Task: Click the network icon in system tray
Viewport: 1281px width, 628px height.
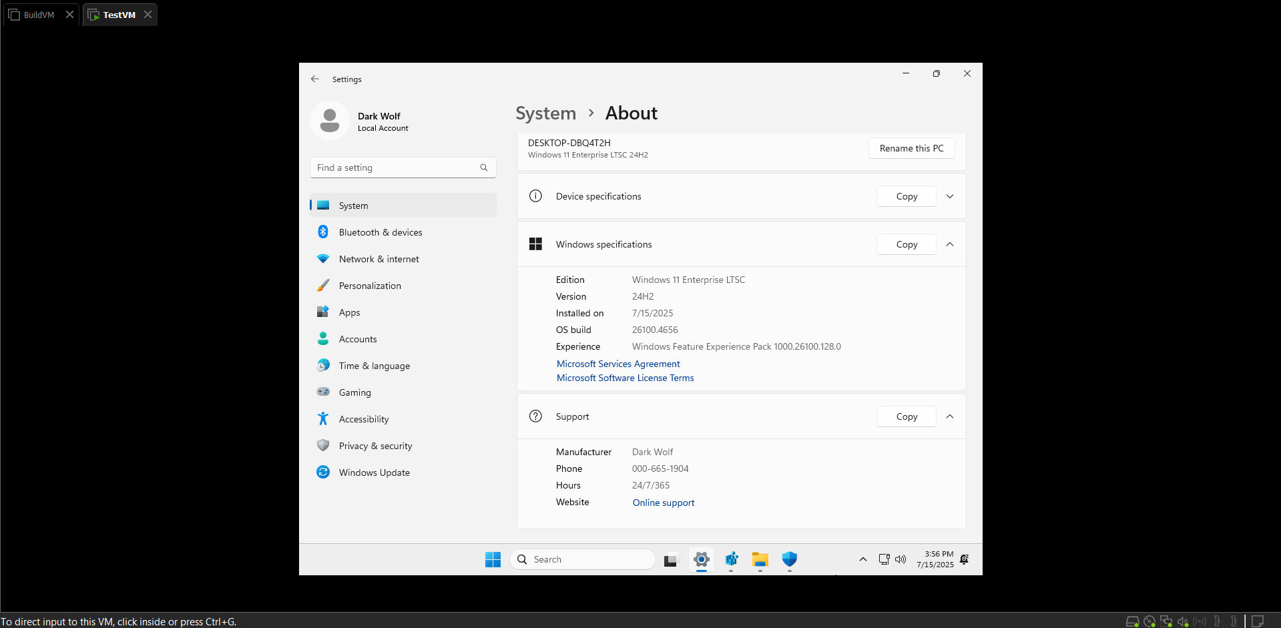Action: pos(884,559)
